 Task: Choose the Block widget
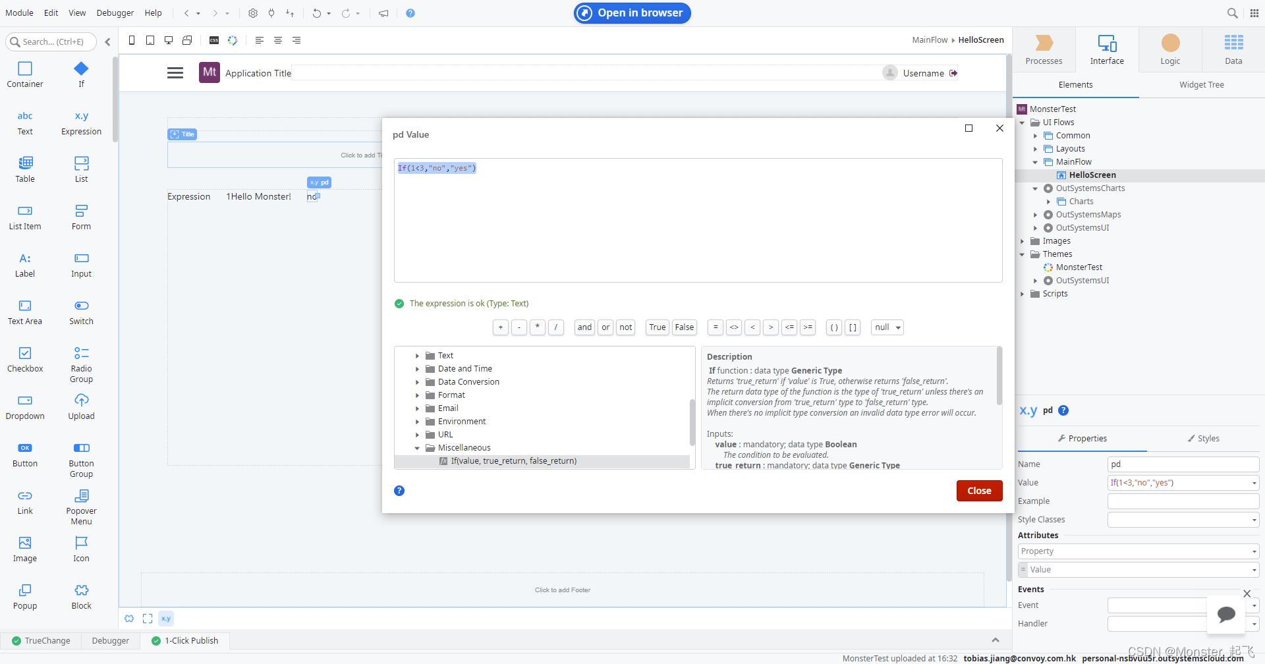[81, 596]
